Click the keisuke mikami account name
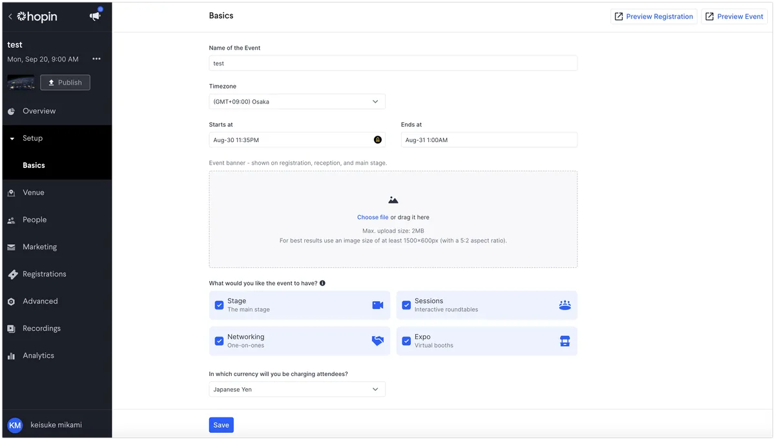 coord(56,425)
